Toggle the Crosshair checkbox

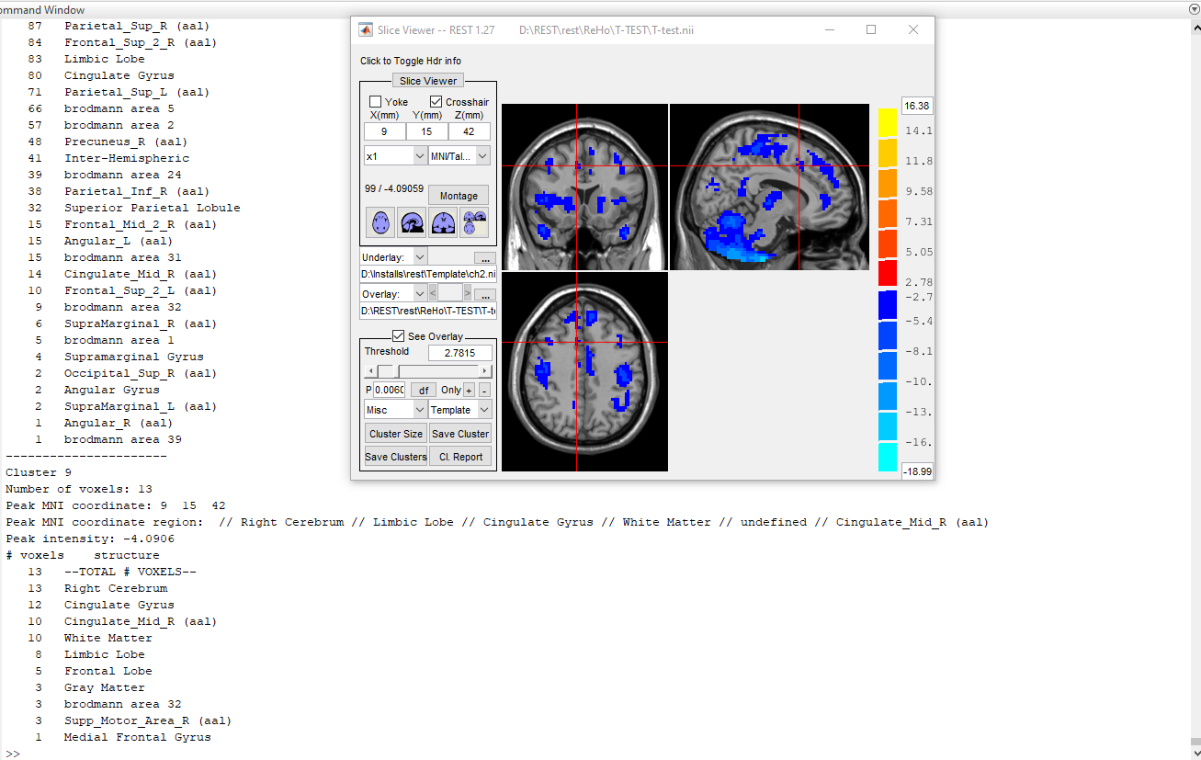pyautogui.click(x=436, y=102)
